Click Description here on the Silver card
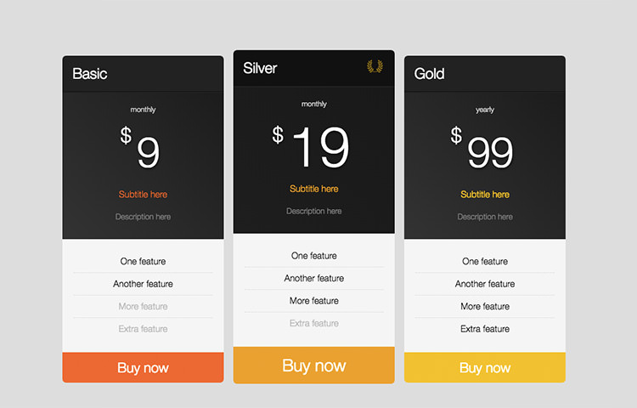637x408 pixels. pos(314,211)
